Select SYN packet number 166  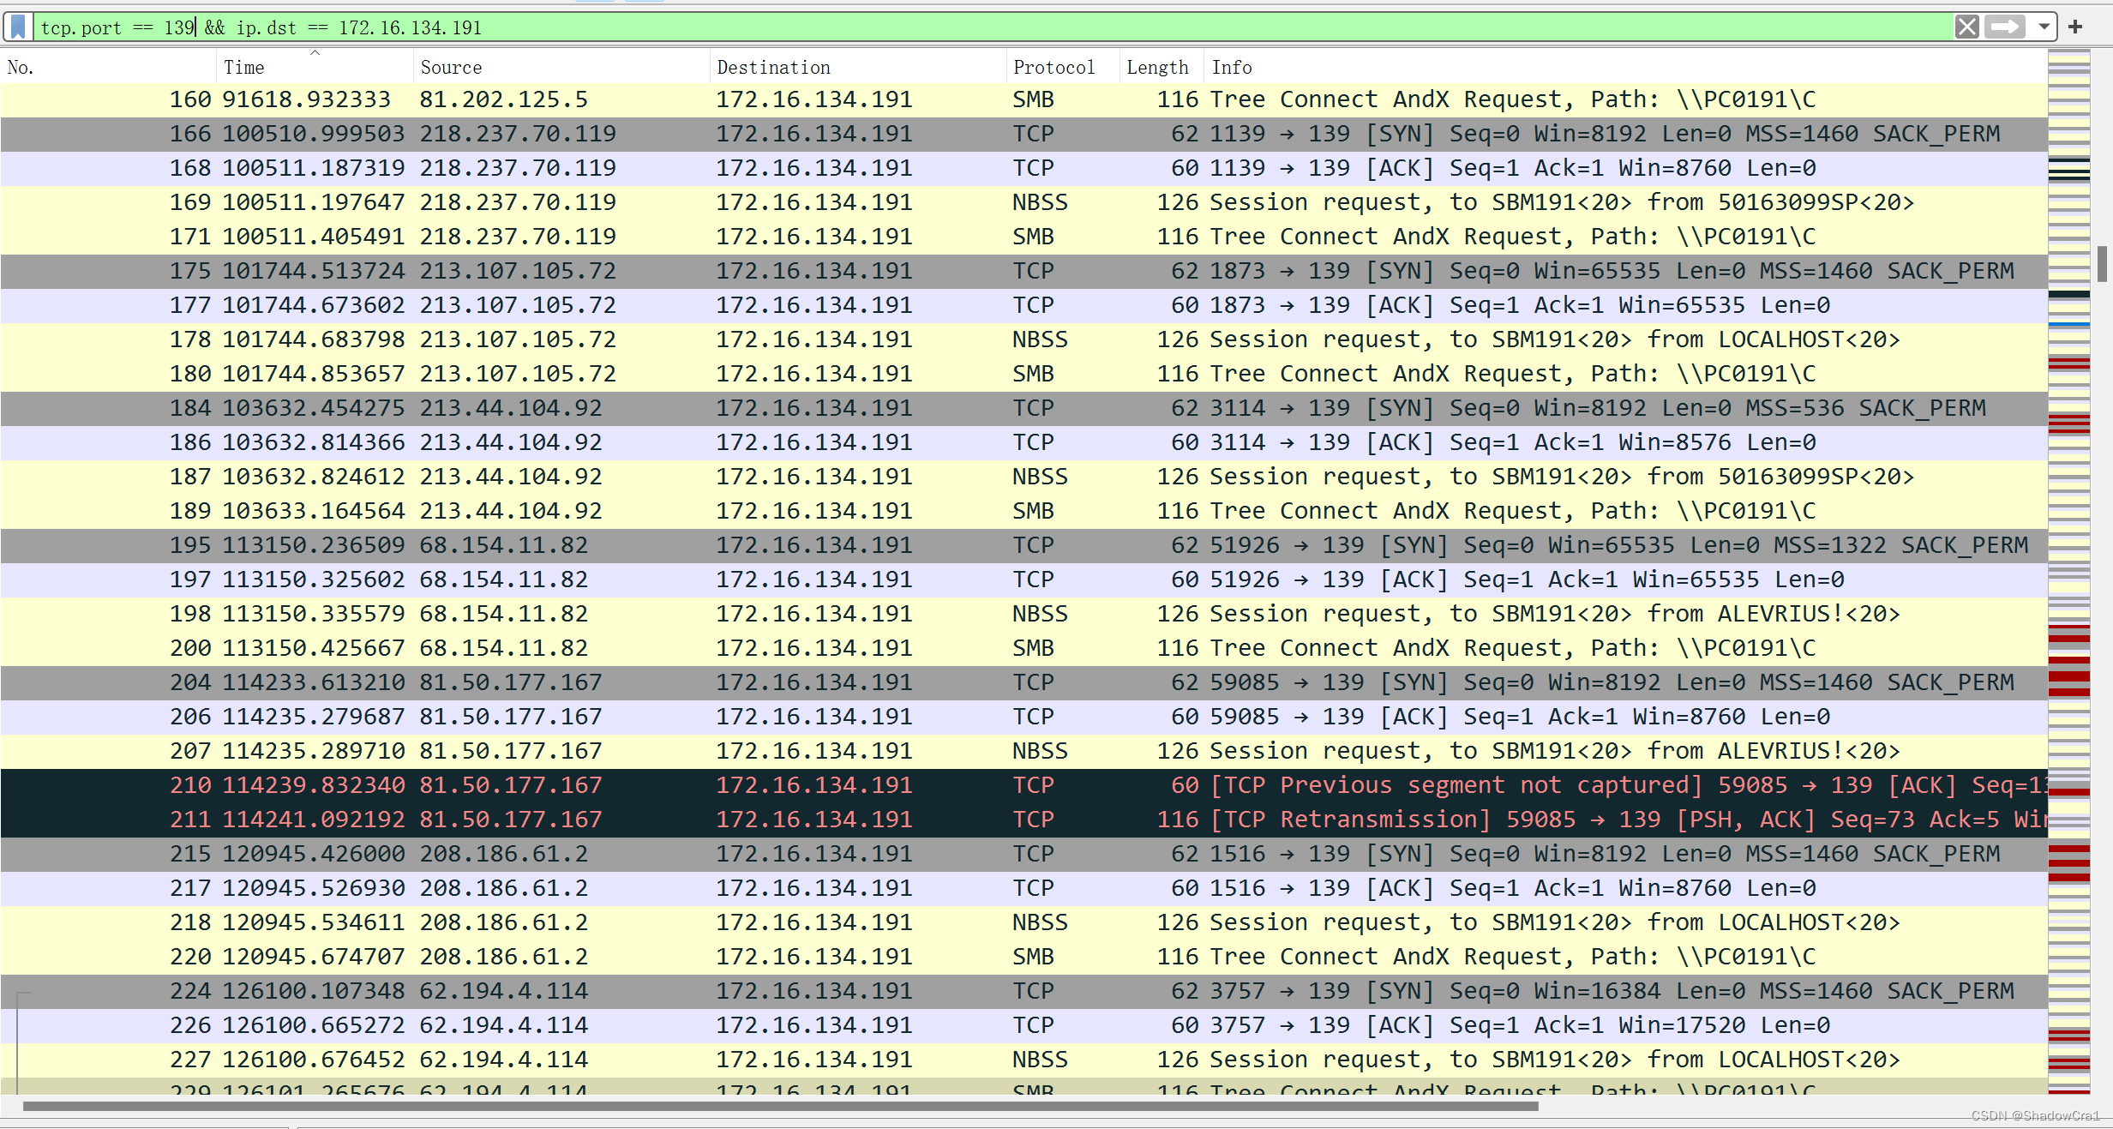tap(1023, 134)
